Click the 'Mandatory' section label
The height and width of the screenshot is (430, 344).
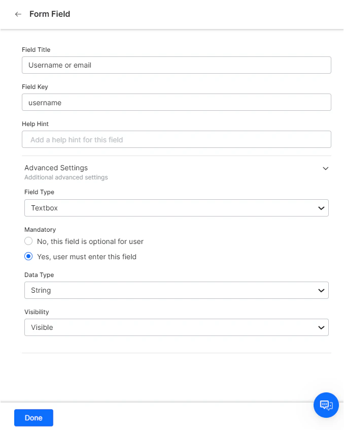coord(40,230)
